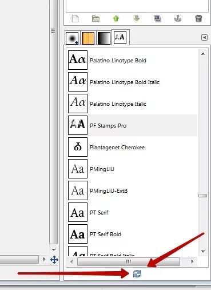Duplicate layer icon in layers toolbar
The image size is (211, 290).
(157, 19)
